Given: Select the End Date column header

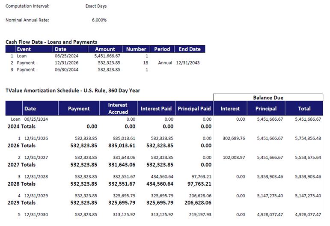Looking at the screenshot, I should (189, 49).
